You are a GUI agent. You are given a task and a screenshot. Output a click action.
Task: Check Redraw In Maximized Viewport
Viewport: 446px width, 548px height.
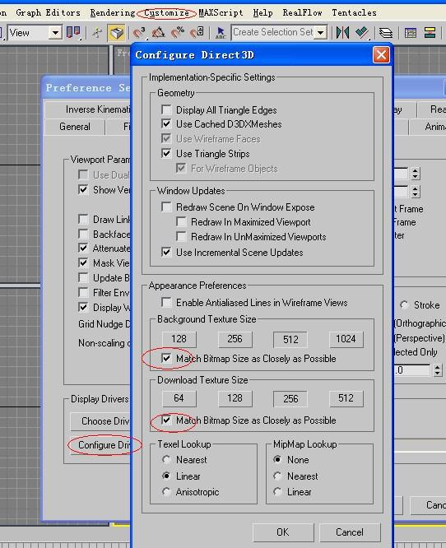(x=181, y=222)
